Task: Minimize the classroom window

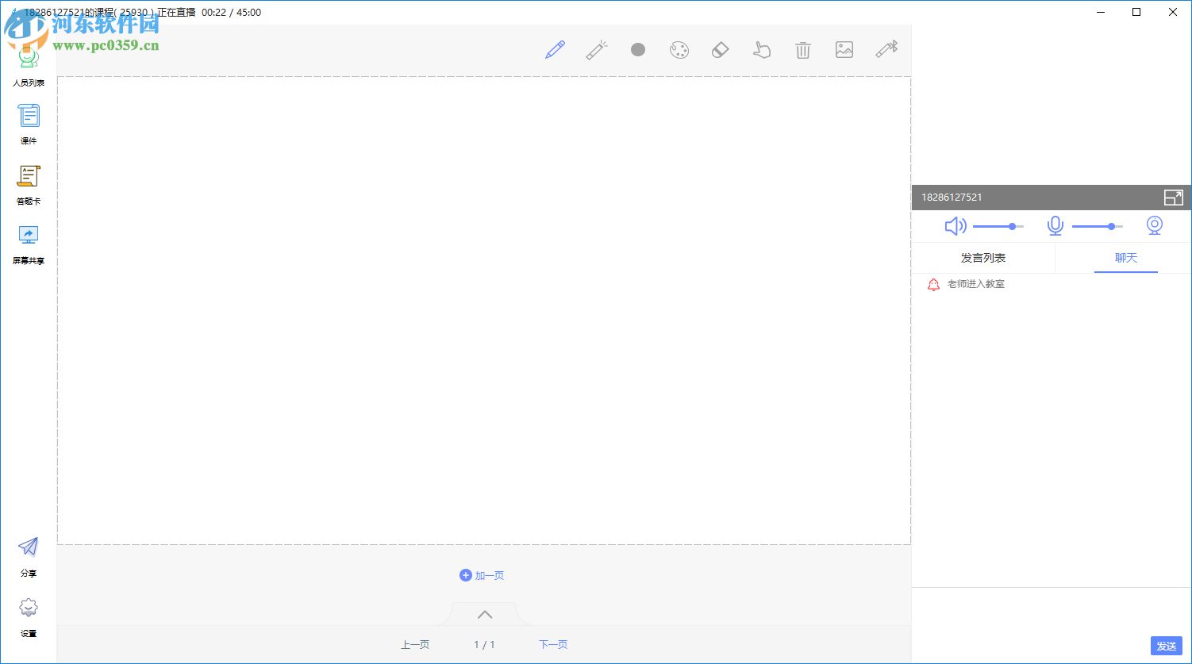Action: pyautogui.click(x=1100, y=12)
